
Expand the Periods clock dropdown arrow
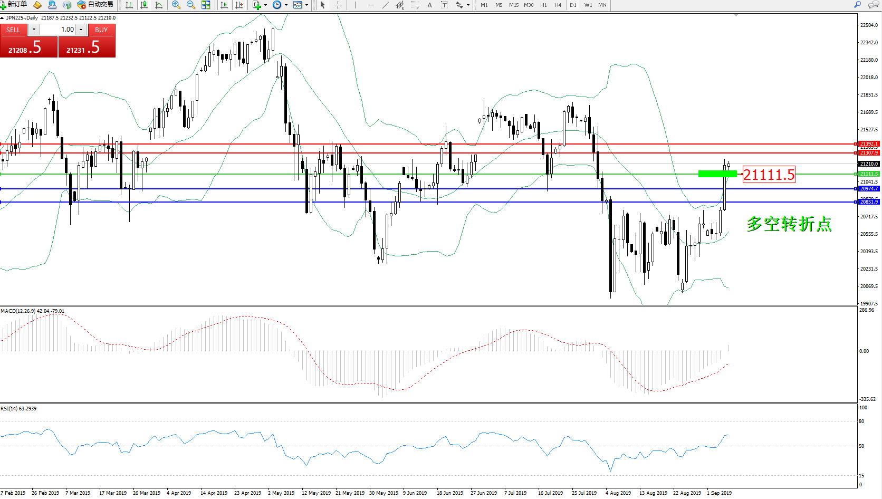(286, 5)
